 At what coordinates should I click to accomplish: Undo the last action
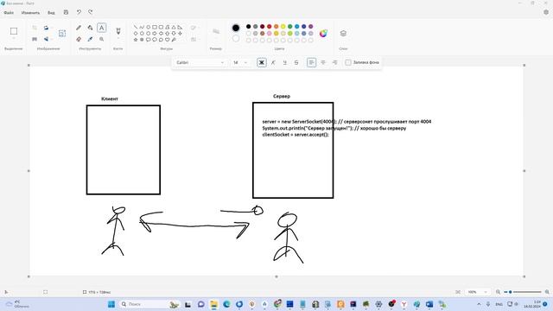(79, 12)
